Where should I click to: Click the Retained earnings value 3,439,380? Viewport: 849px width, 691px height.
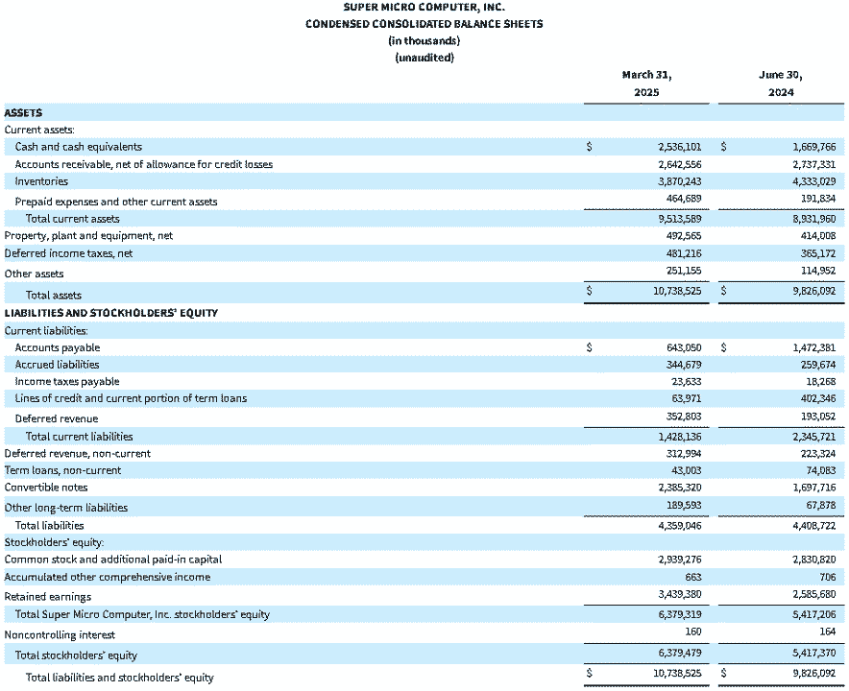680,594
